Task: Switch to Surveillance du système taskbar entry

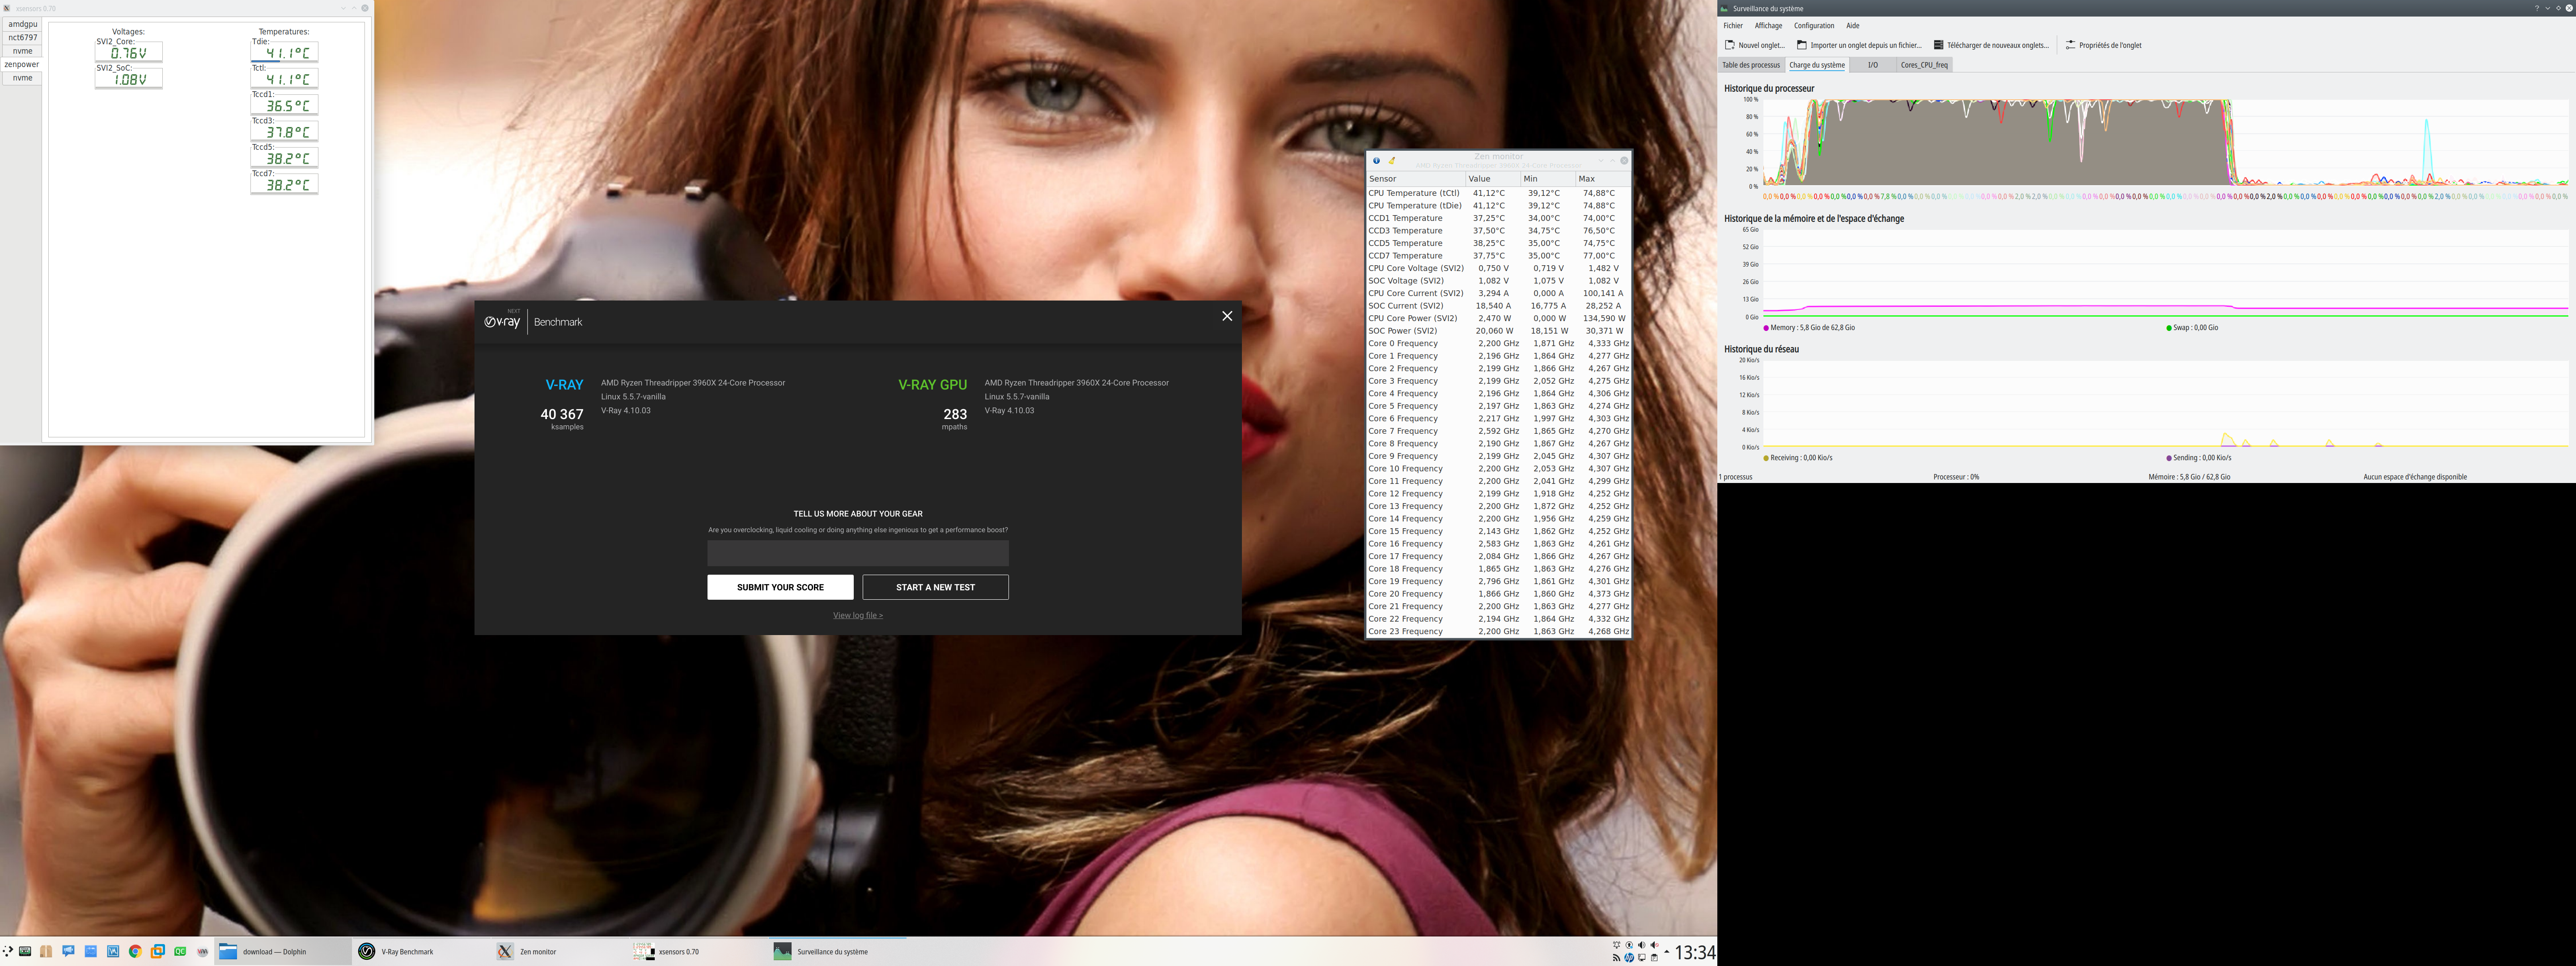Action: [838, 952]
